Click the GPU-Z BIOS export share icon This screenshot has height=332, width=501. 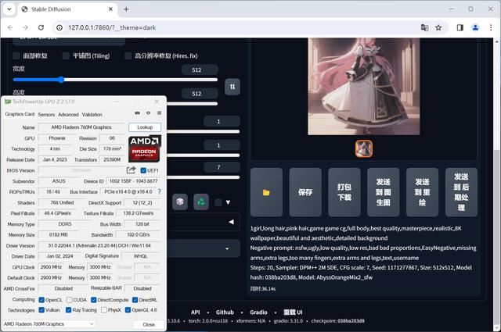click(x=131, y=170)
